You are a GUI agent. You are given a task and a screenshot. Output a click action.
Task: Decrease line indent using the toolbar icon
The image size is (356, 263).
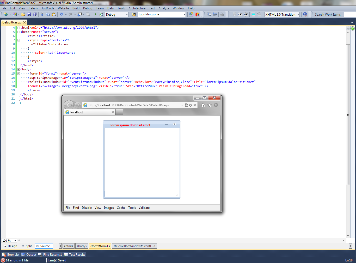click(x=240, y=14)
